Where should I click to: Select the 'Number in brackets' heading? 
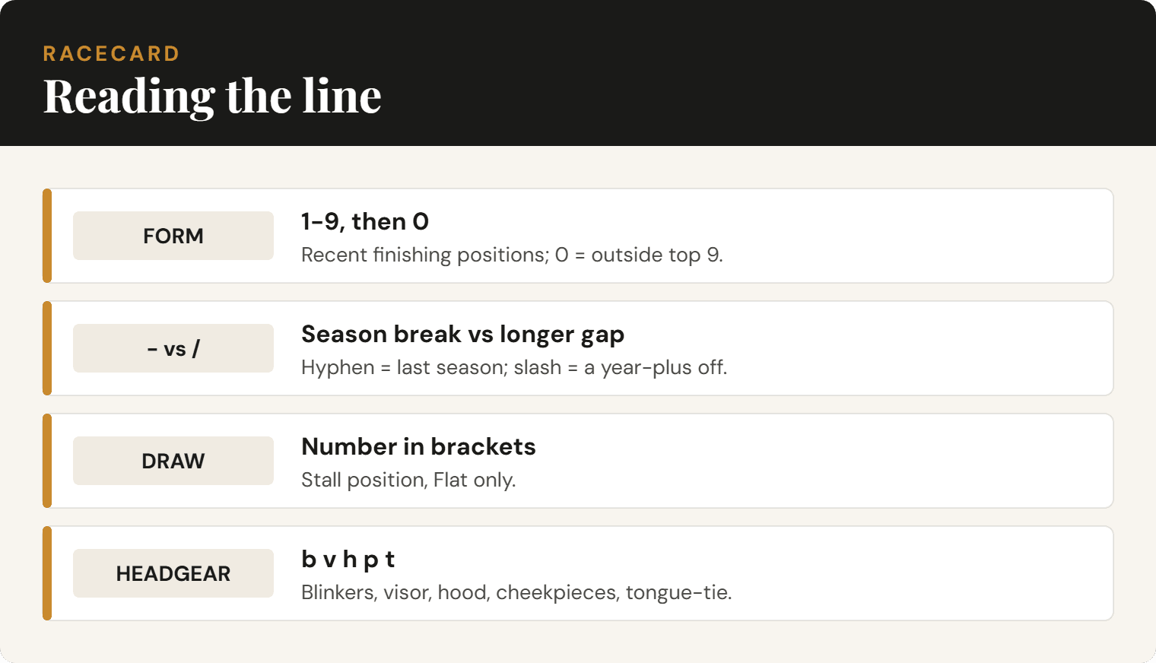(x=418, y=446)
